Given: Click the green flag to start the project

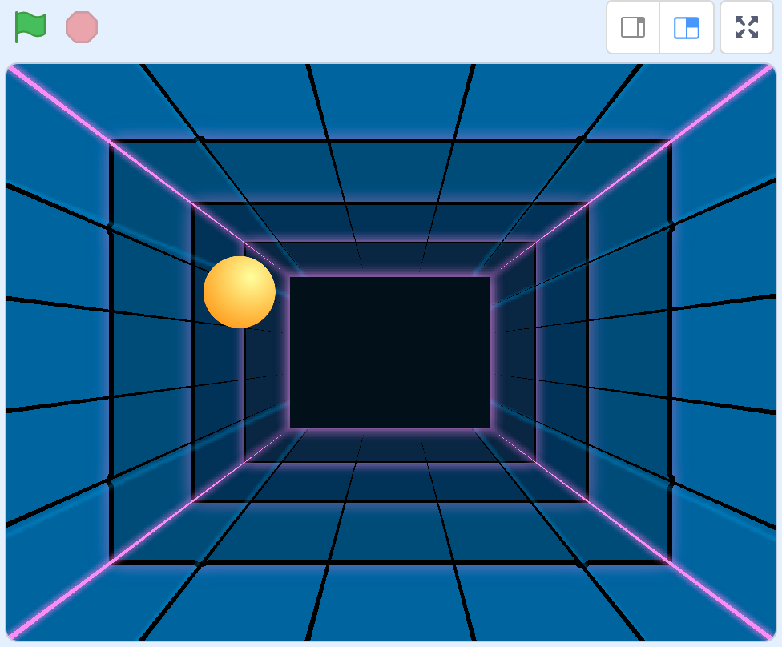Looking at the screenshot, I should (30, 26).
